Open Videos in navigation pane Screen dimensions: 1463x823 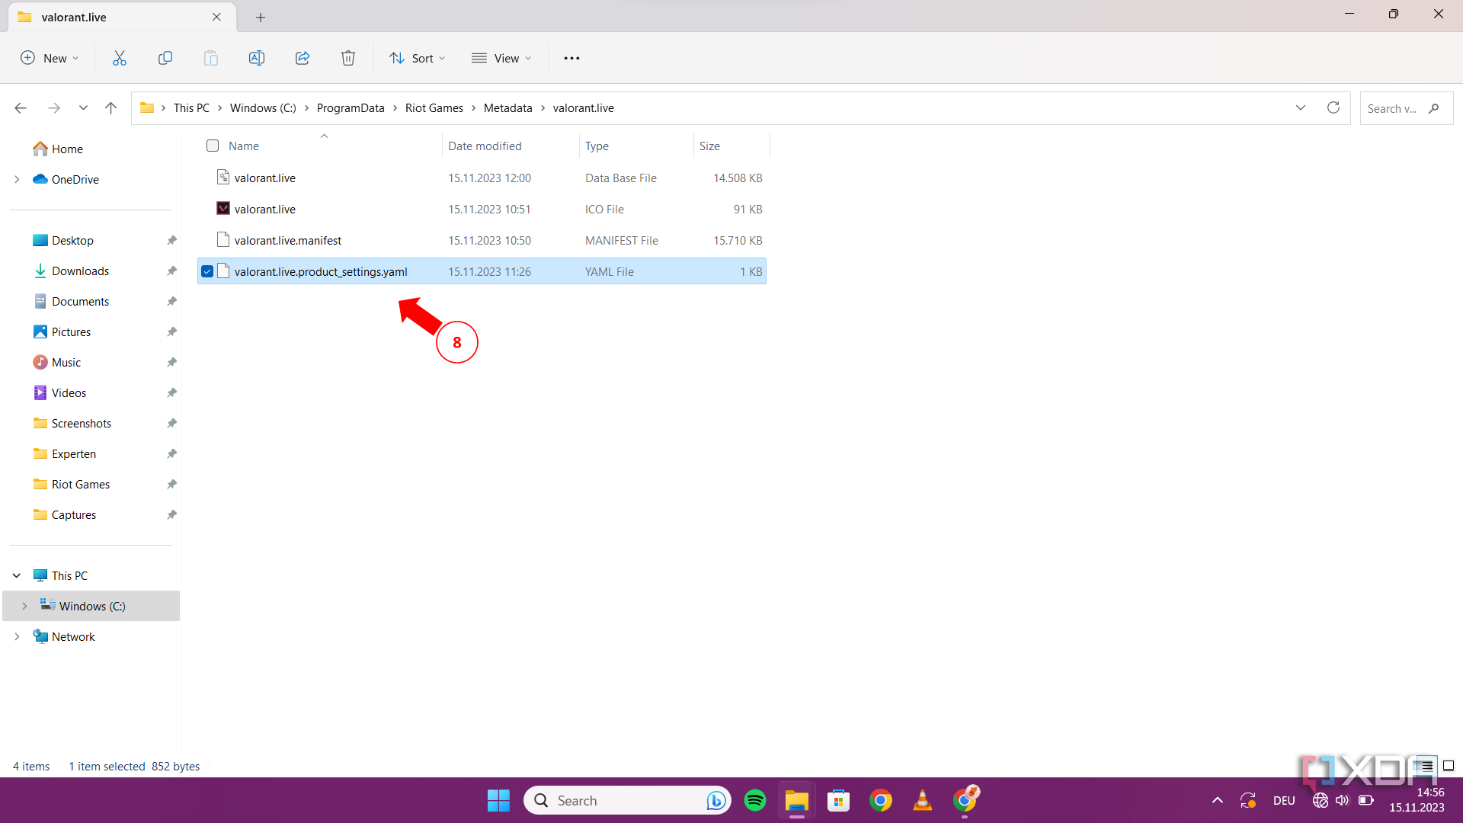pos(69,393)
